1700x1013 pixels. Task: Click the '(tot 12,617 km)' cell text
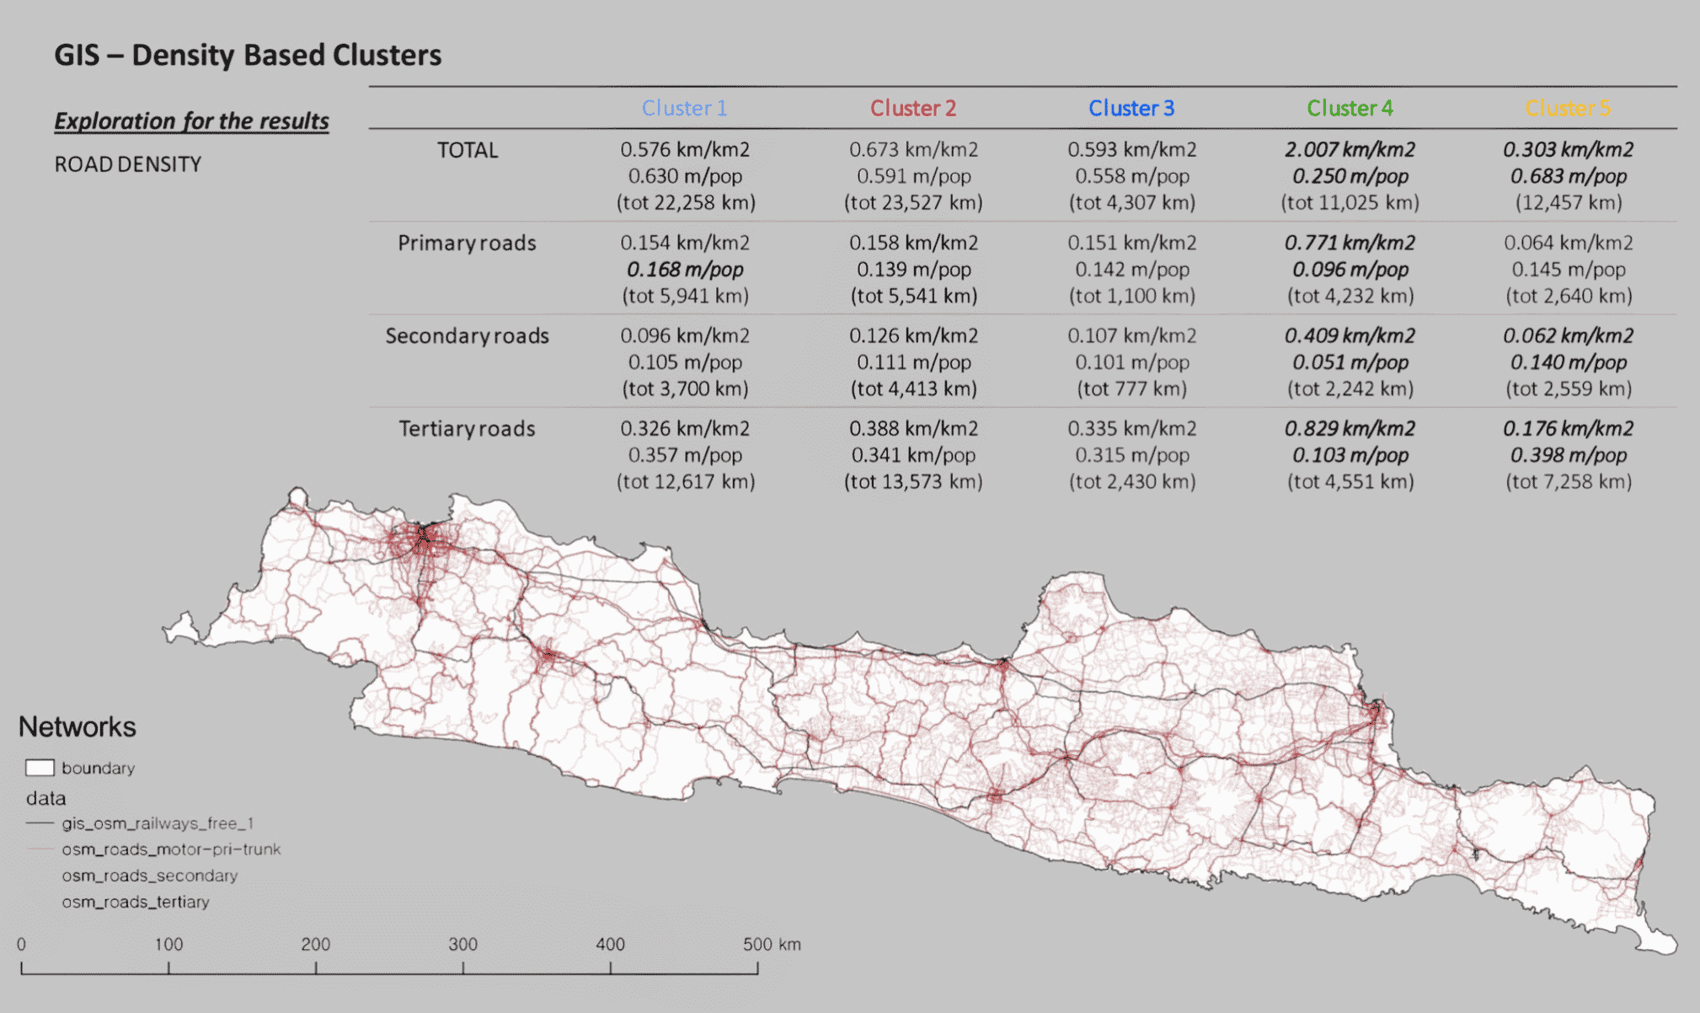[x=686, y=482]
